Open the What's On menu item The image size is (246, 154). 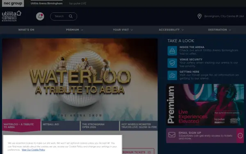tap(26, 30)
